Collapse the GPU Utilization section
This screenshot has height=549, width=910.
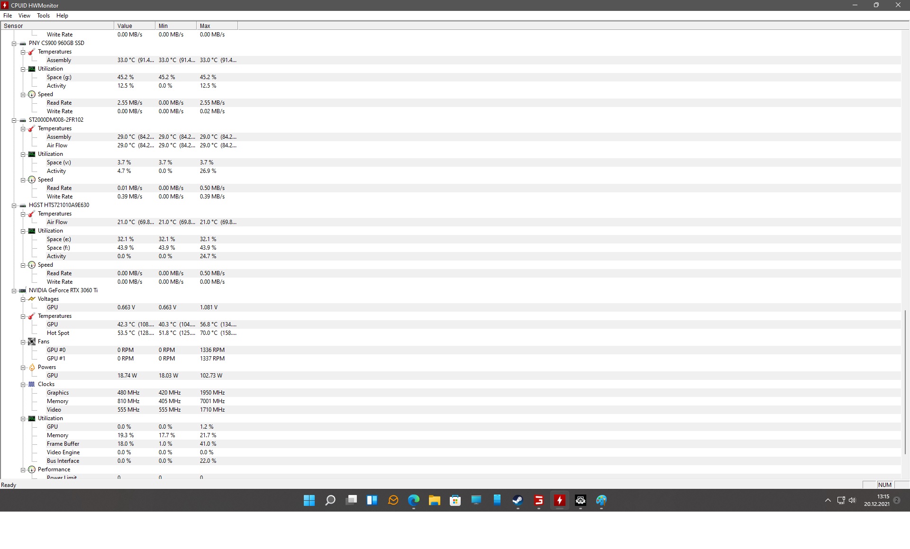[x=23, y=419]
